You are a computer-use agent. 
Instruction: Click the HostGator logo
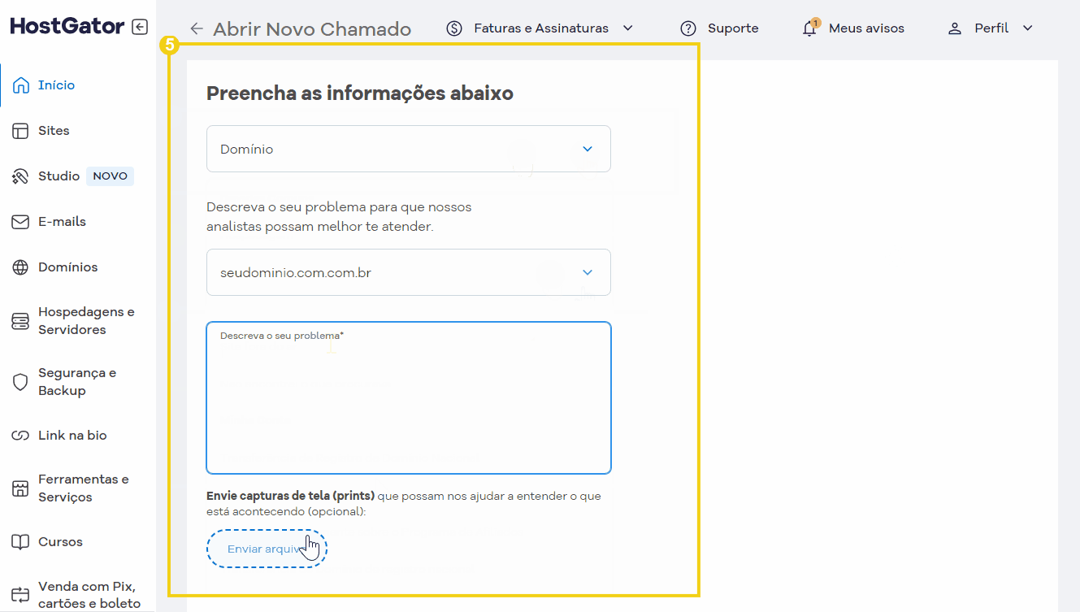pos(67,26)
